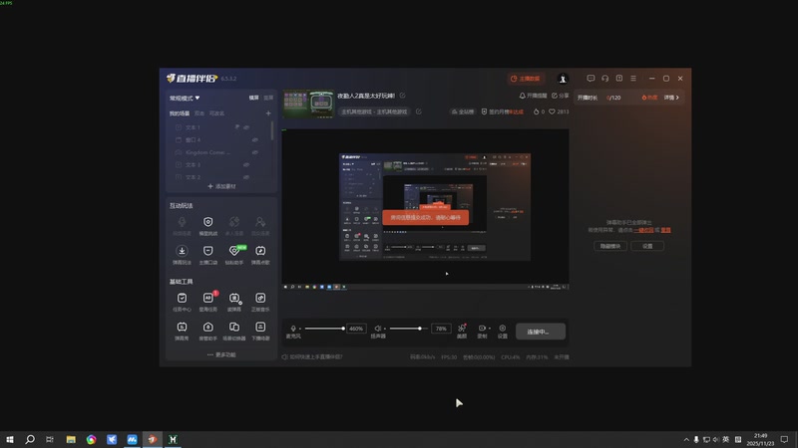
Task: Expand the microphone device arrow
Action: [x=300, y=329]
